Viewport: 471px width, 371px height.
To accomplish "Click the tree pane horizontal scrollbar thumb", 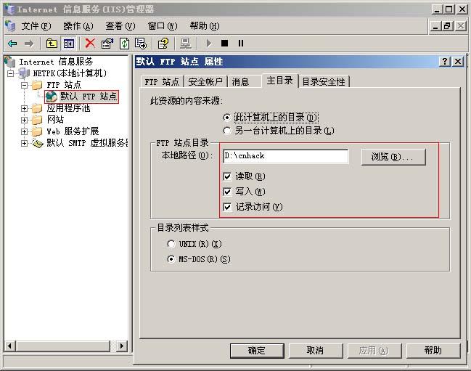I will click(63, 346).
